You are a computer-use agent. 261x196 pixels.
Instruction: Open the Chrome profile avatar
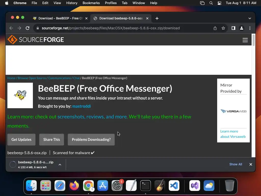point(242,28)
